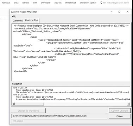Click the invalid character error message
Screen dimensions: 133x126
point(73,99)
